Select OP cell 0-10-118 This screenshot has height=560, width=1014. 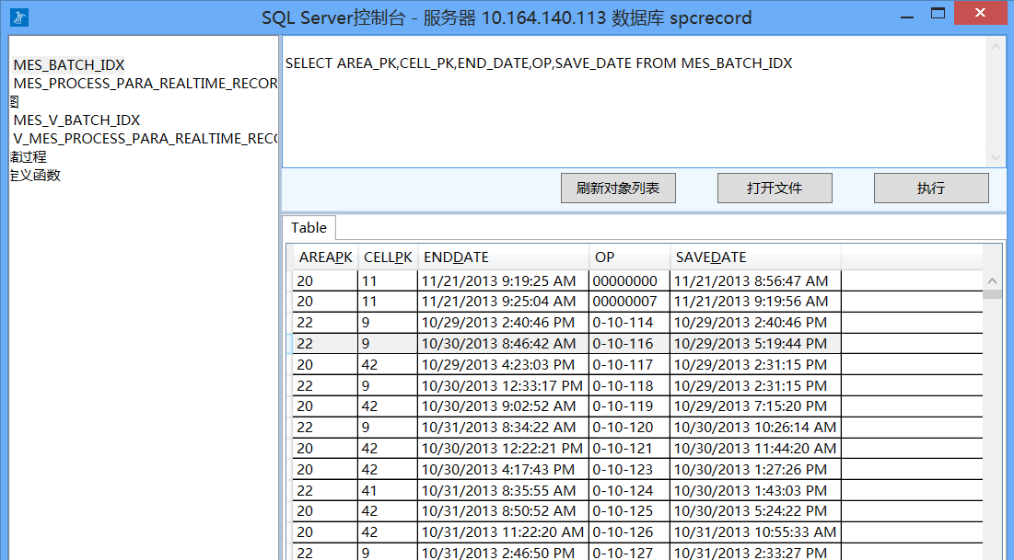629,385
